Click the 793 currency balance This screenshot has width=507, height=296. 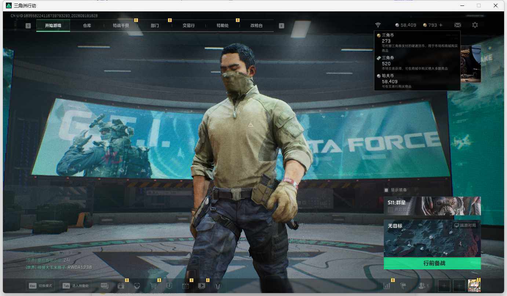[x=430, y=25]
